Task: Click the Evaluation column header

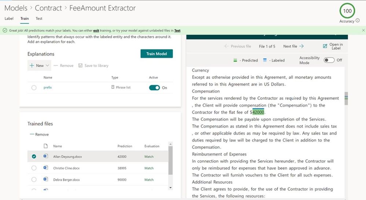Action: pos(152,146)
